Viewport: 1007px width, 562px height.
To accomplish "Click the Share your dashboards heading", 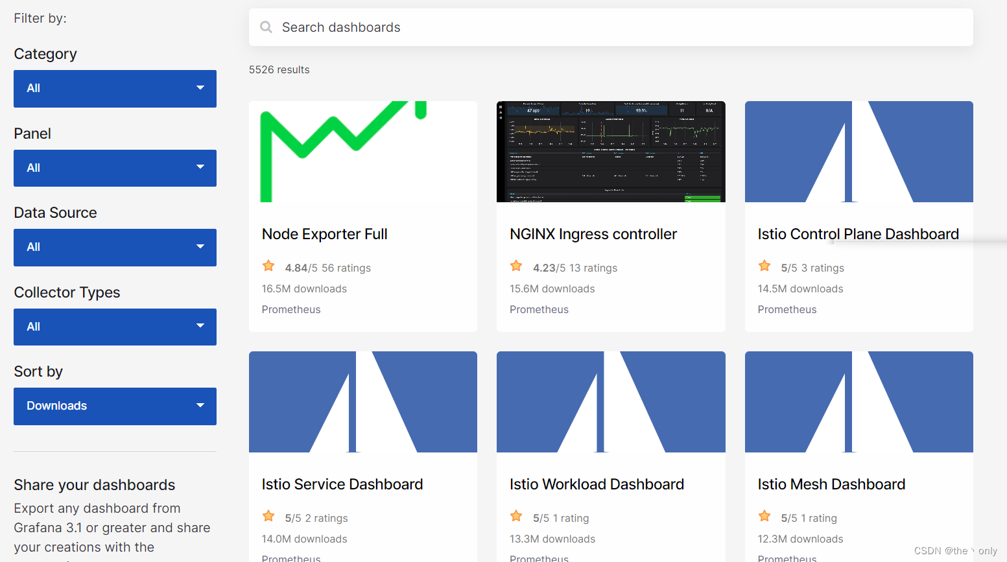I will pos(95,485).
